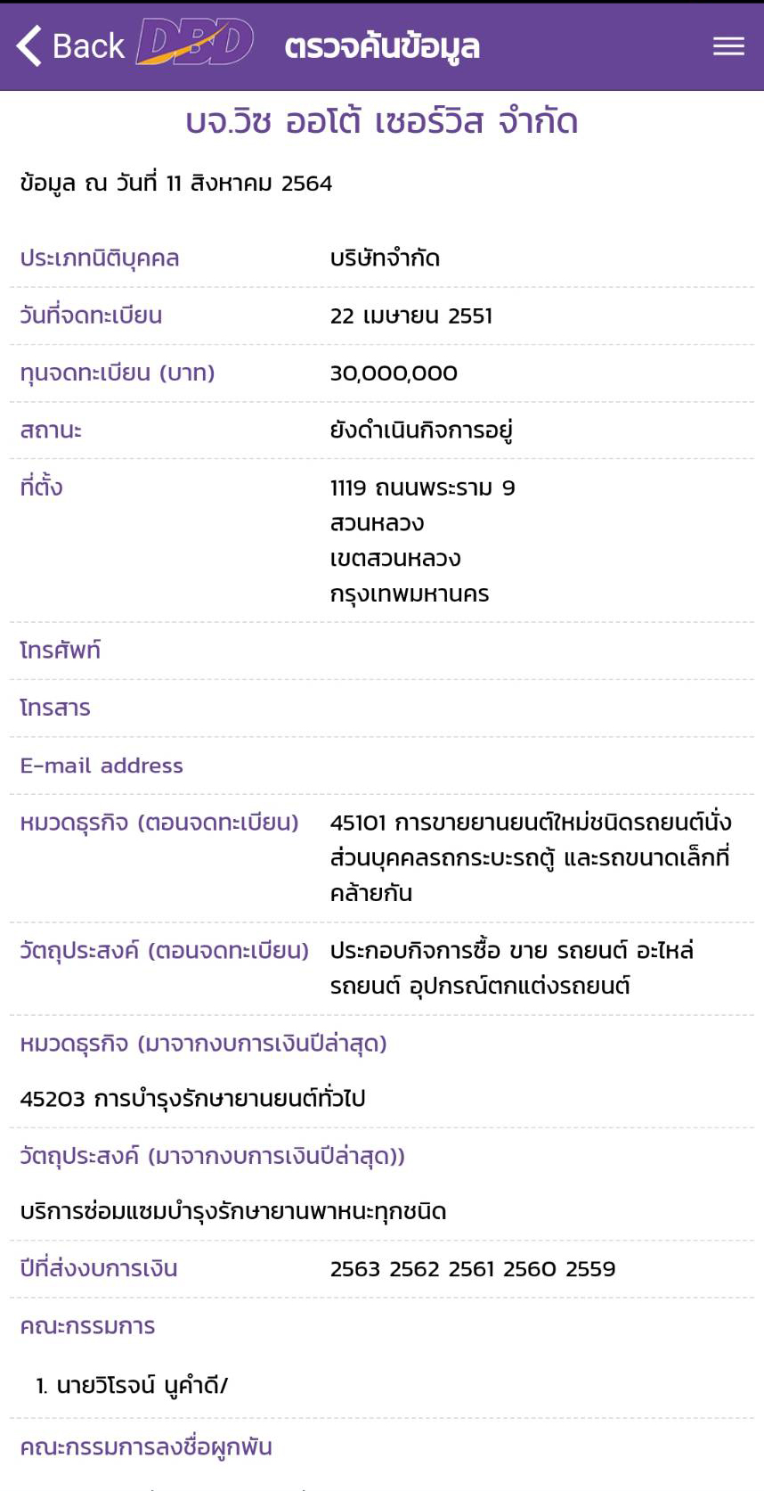764x1491 pixels.
Task: Tap the ตรวจค้นข้อมูล header title
Action: 382,46
